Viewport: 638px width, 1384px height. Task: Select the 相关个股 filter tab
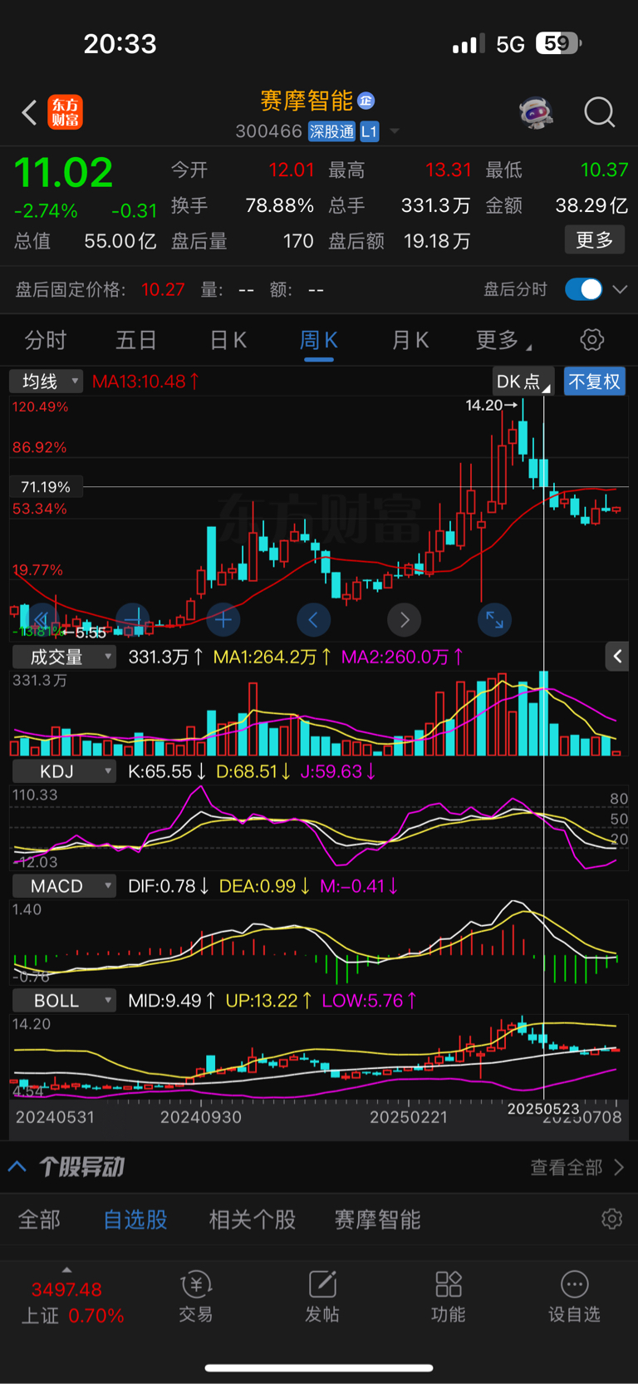coord(253,1219)
